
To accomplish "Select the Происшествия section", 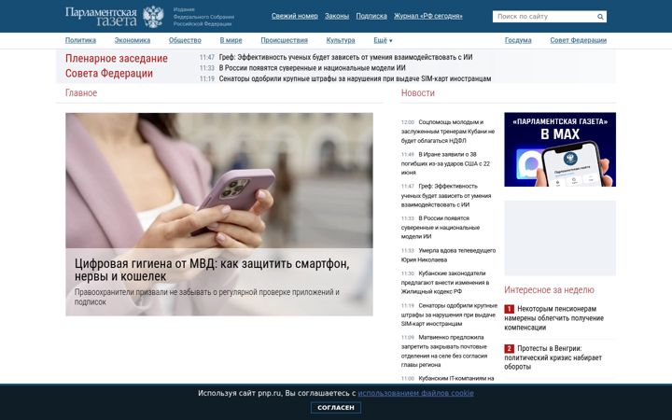I will click(x=284, y=40).
